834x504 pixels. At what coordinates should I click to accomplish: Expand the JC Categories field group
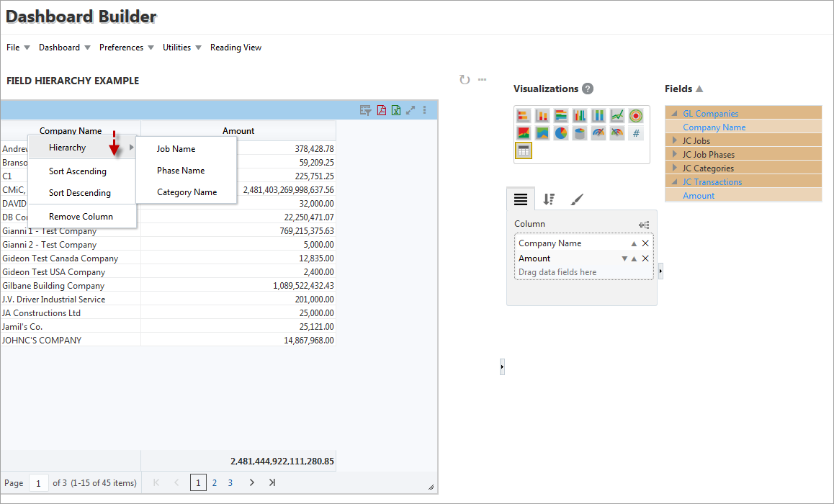tap(675, 168)
